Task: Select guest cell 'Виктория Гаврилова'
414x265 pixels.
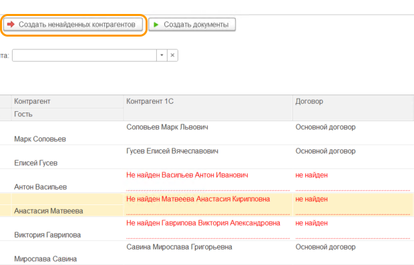Action: [x=67, y=235]
